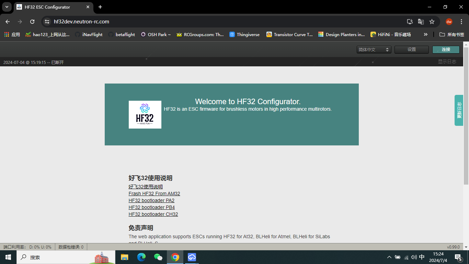This screenshot has width=469, height=264.
Task: Open the blue cloud app in taskbar
Action: coord(192,257)
